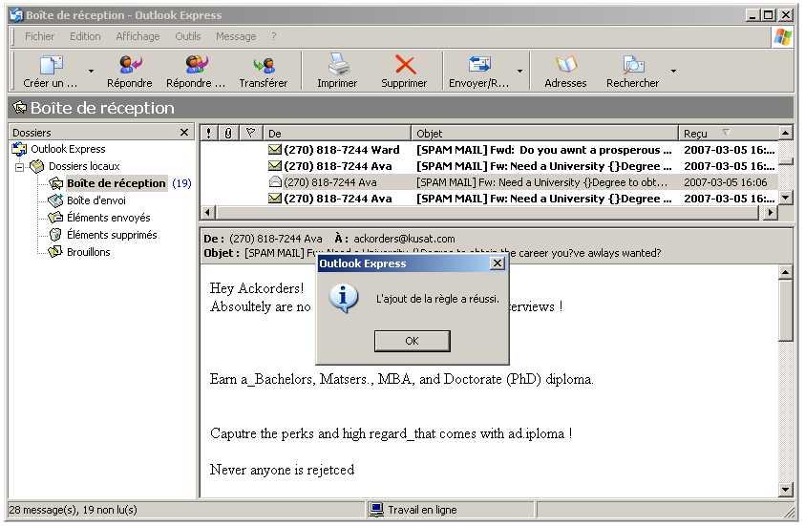Click the message list horizontal scrollbar thumb
The height and width of the screenshot is (526, 805).
point(487,213)
